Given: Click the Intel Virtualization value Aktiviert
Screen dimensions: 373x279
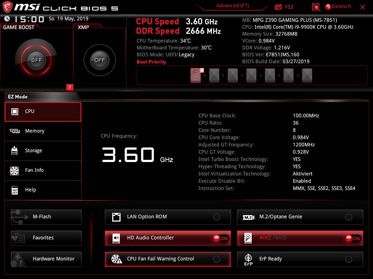Looking at the screenshot, I should coord(303,174).
